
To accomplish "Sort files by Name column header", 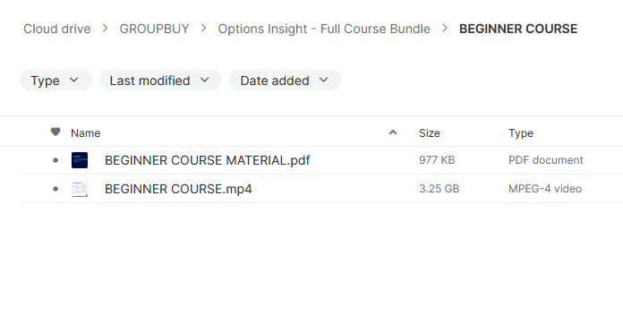I will 85,133.
